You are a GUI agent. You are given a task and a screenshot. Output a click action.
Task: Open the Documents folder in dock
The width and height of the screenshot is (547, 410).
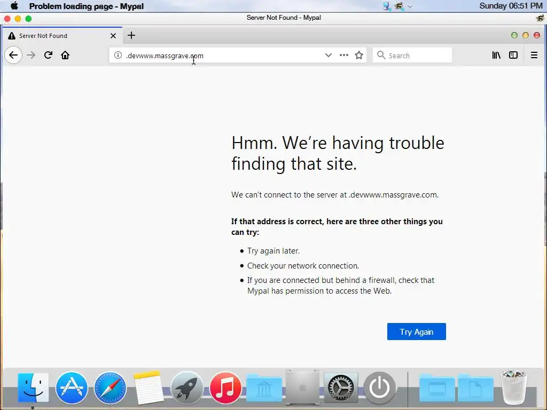click(x=475, y=388)
